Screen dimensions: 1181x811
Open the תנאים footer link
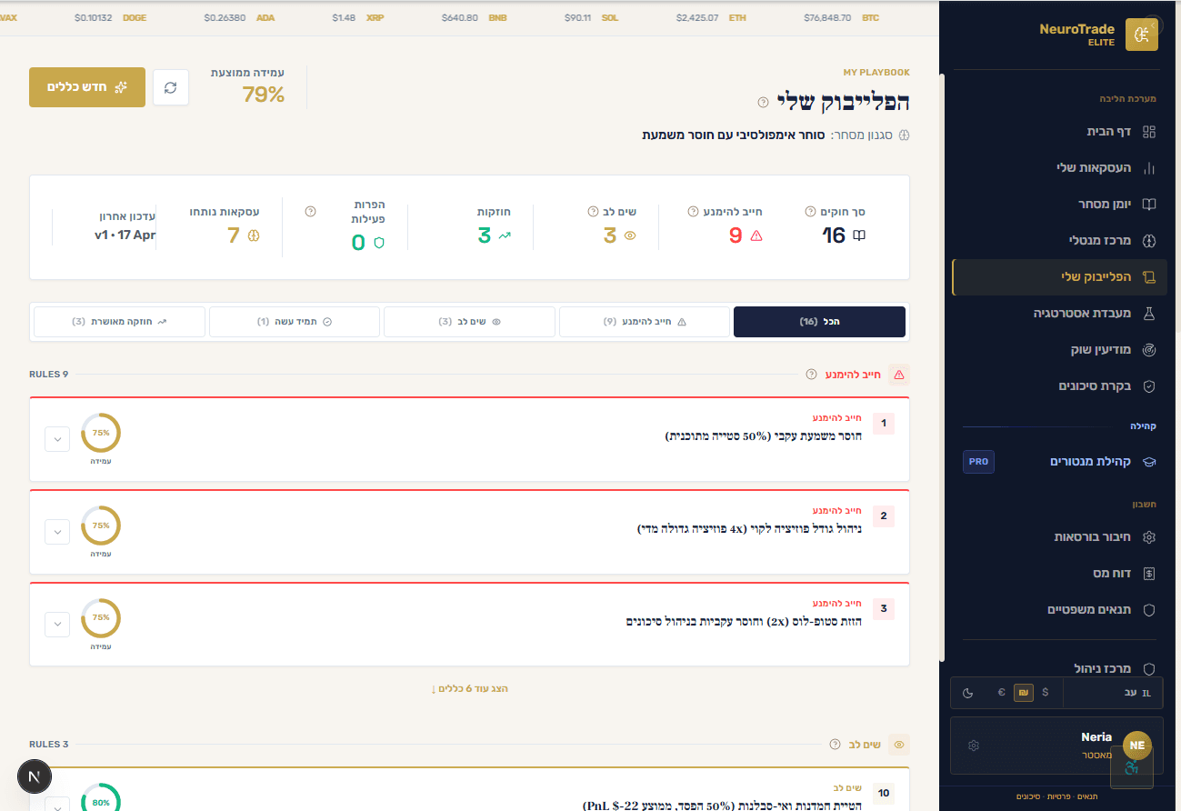(1087, 796)
